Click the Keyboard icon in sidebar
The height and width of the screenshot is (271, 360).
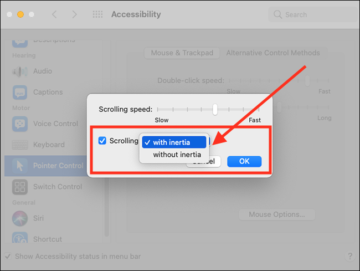pyautogui.click(x=20, y=145)
